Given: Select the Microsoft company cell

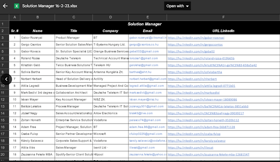Looking at the screenshot, I should tap(110, 134).
